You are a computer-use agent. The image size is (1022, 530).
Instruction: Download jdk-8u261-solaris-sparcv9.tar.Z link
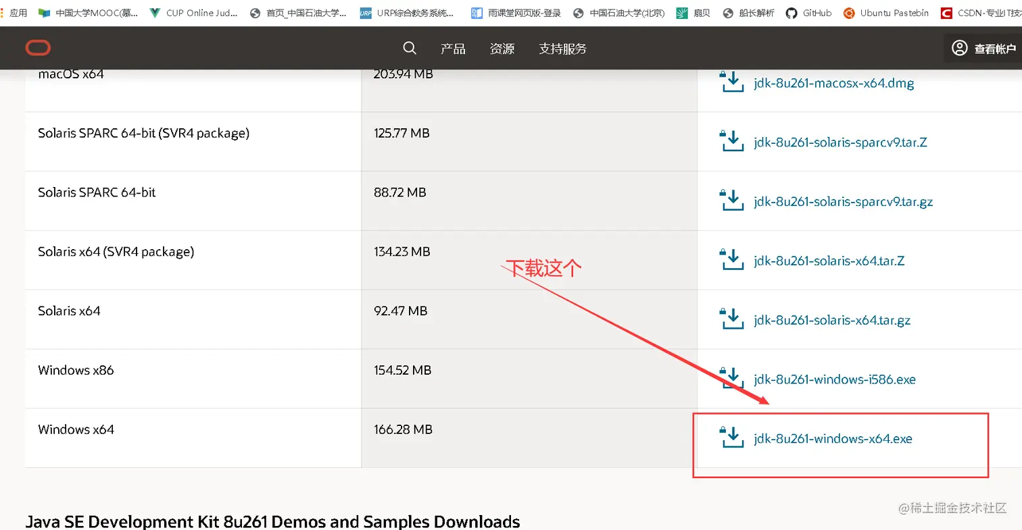tap(840, 142)
